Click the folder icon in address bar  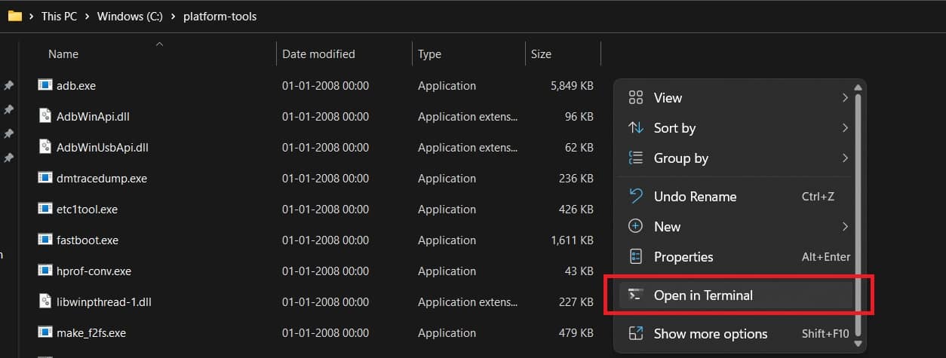14,16
